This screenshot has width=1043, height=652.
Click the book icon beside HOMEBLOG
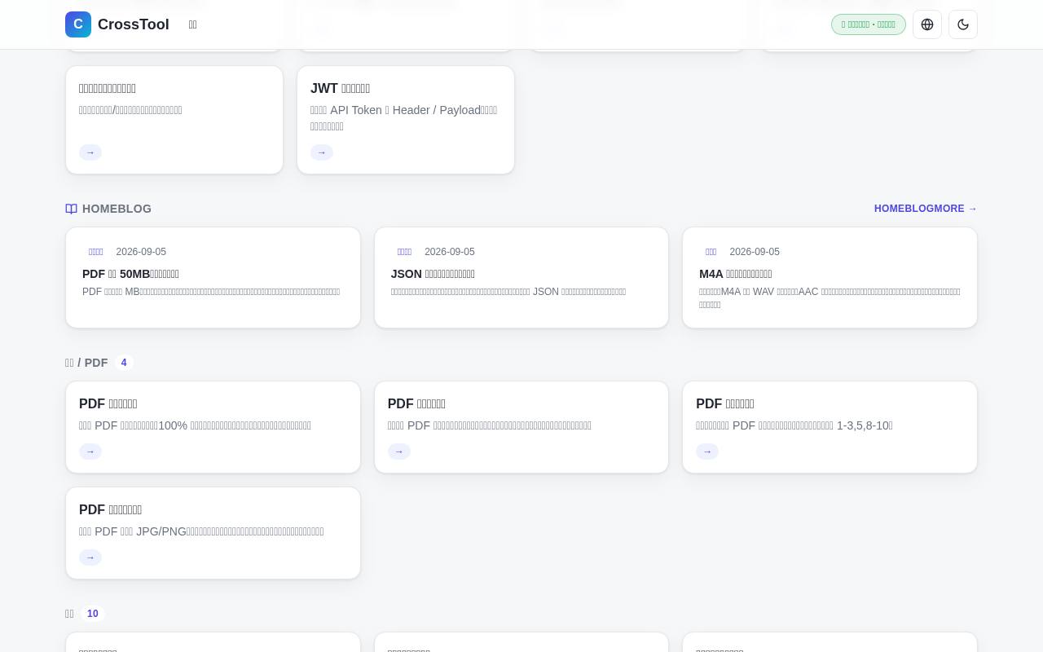pyautogui.click(x=72, y=209)
